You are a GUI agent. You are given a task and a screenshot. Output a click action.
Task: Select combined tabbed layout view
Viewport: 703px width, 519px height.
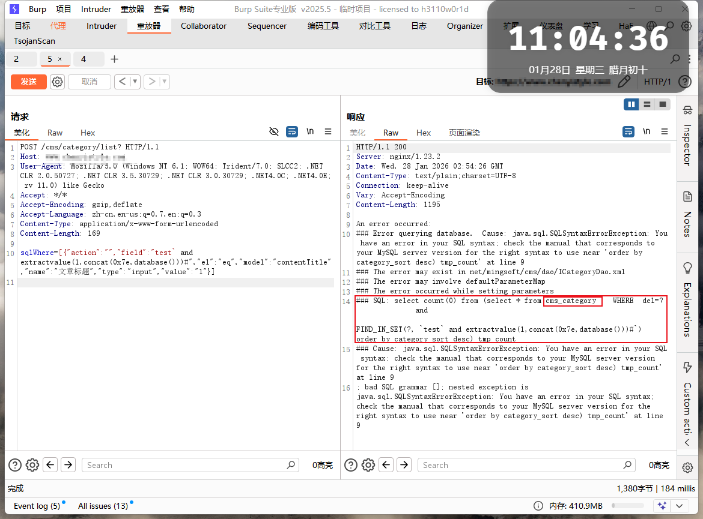[x=663, y=104]
